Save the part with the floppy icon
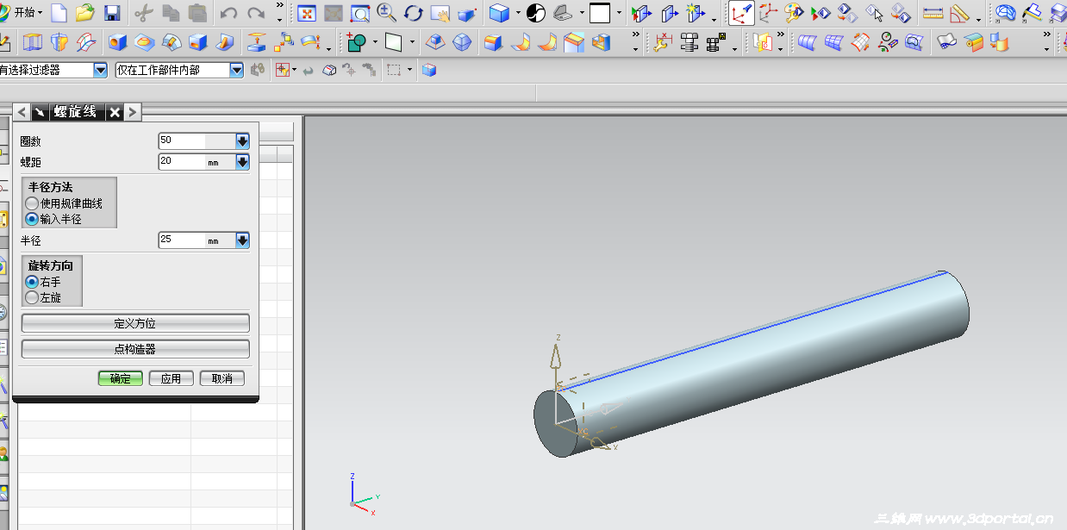The width and height of the screenshot is (1067, 530). 112,13
